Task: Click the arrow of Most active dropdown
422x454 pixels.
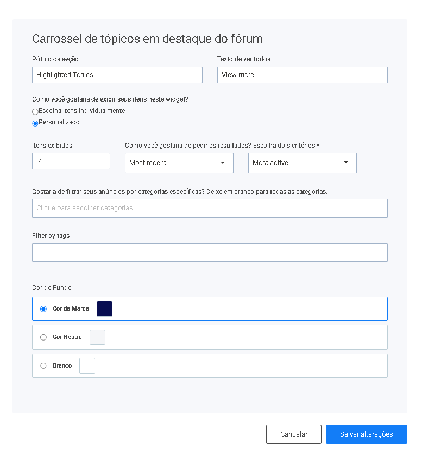Action: (x=346, y=162)
